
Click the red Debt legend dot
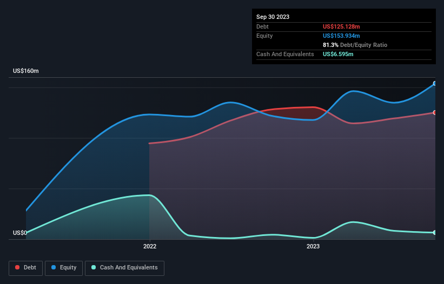coord(17,267)
